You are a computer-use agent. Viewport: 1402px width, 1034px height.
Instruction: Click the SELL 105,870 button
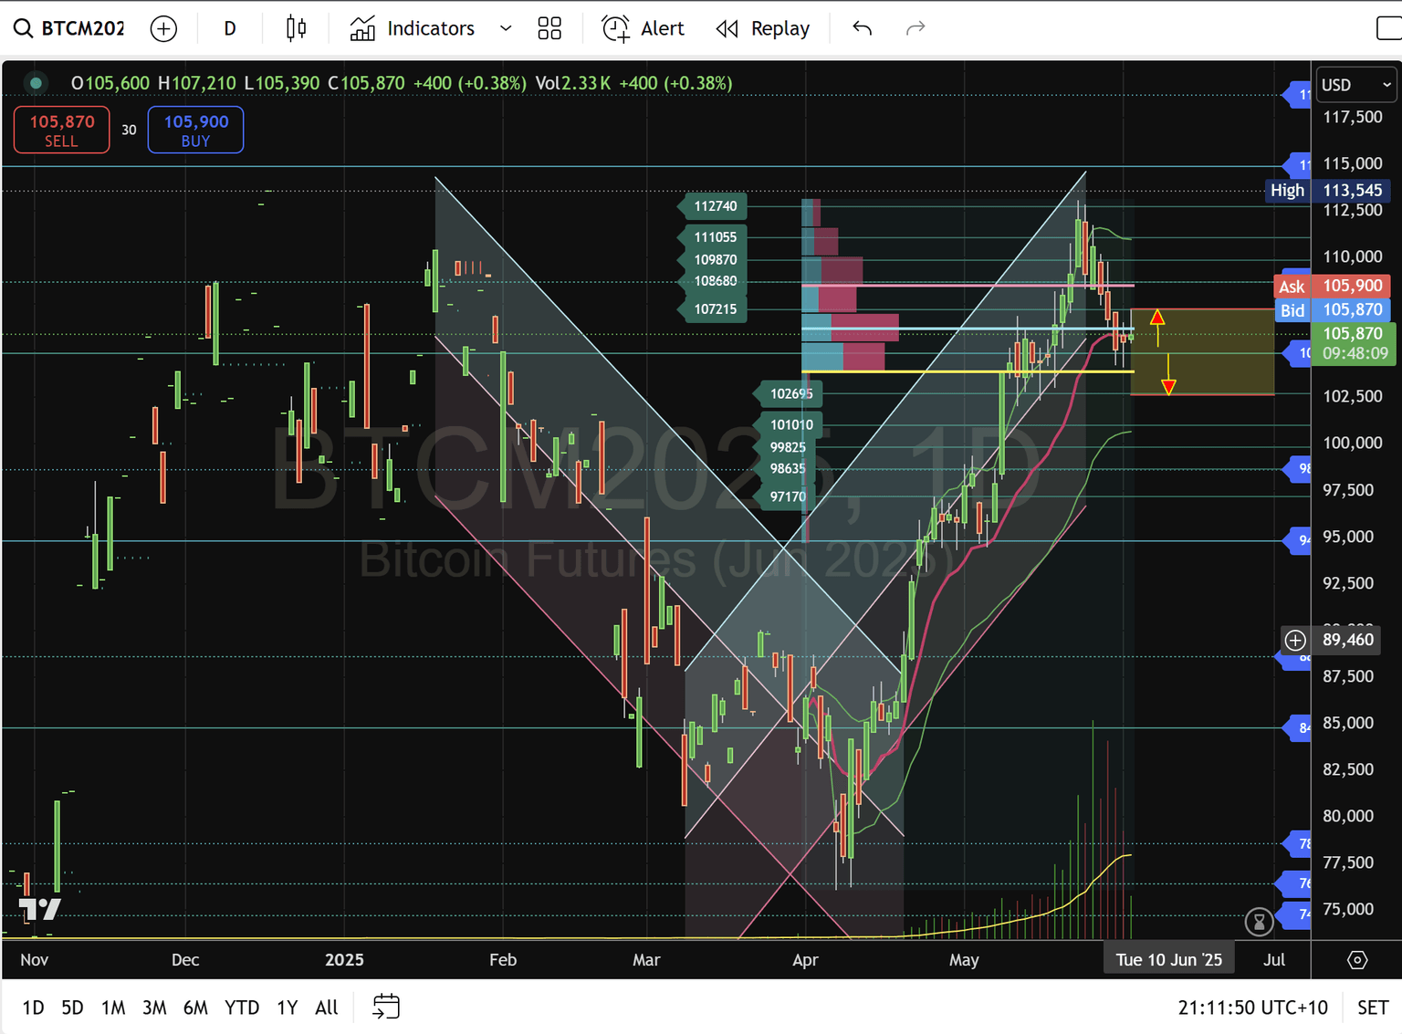(x=61, y=130)
